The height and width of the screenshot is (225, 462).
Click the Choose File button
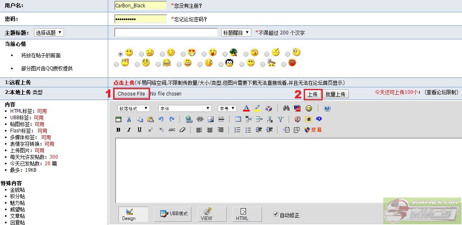132,94
